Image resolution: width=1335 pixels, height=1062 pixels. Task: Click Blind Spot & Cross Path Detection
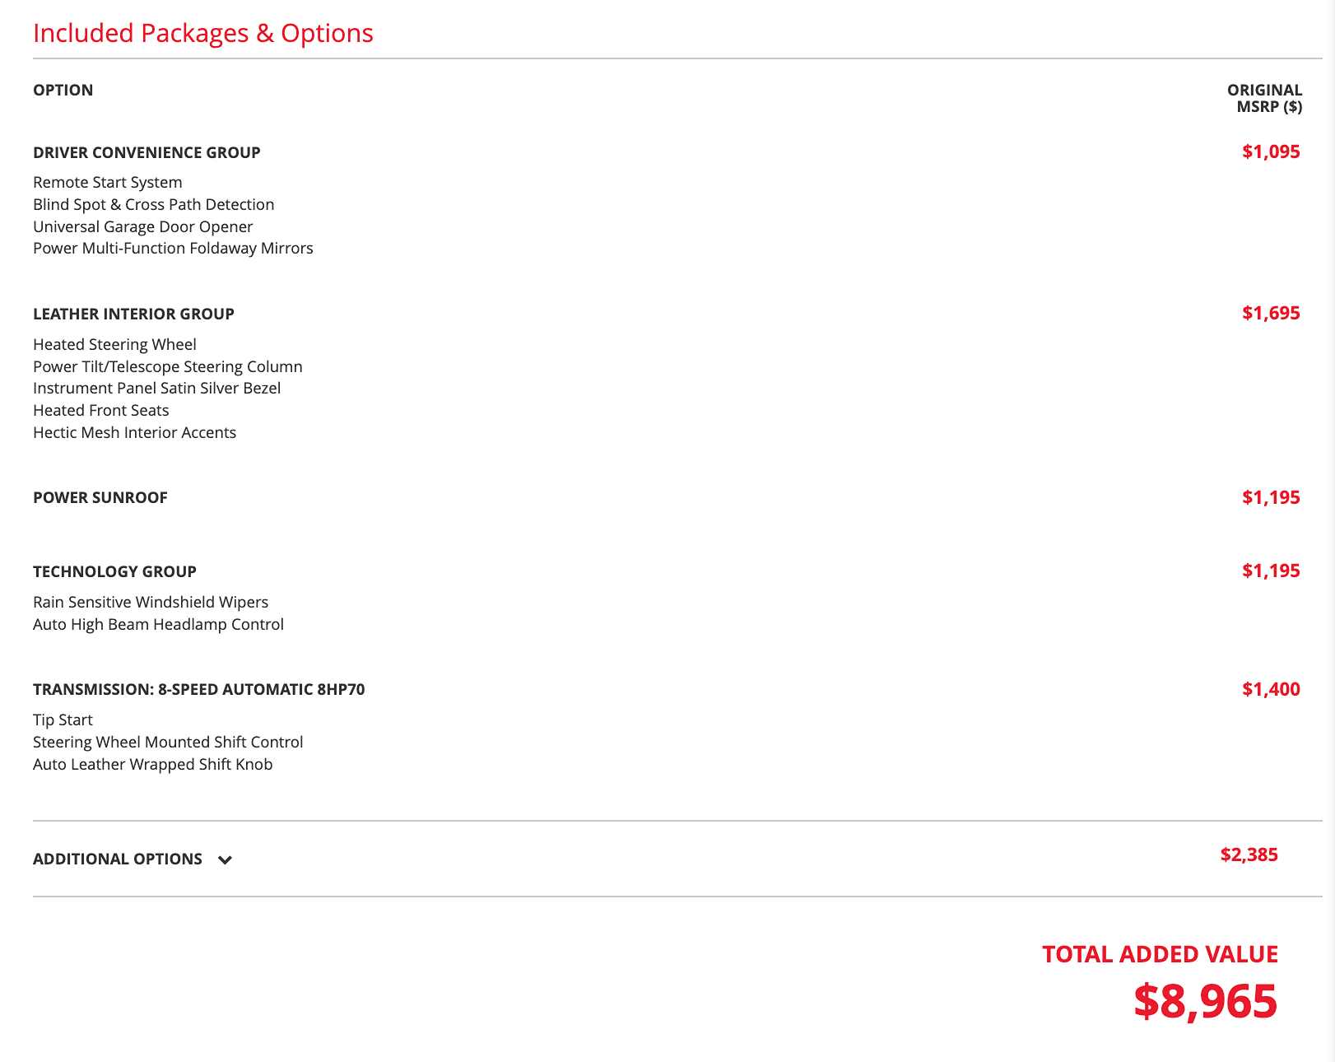tap(154, 205)
